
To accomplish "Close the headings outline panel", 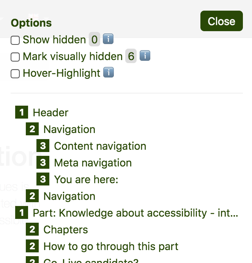I will point(221,21).
